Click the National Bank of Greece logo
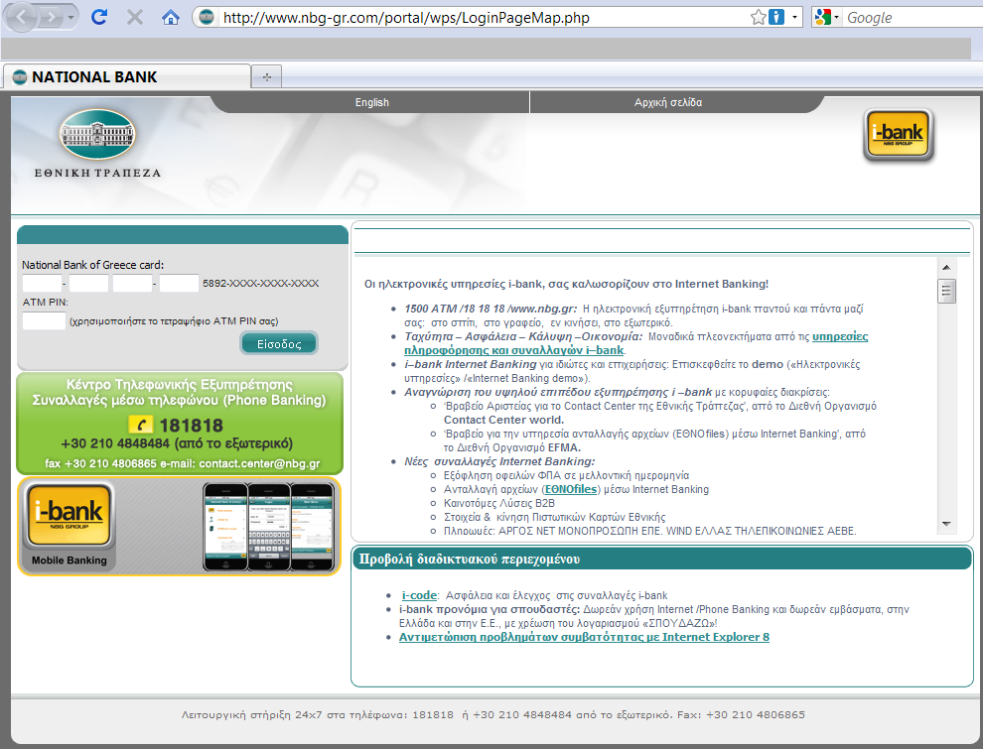983x749 pixels. pyautogui.click(x=97, y=143)
